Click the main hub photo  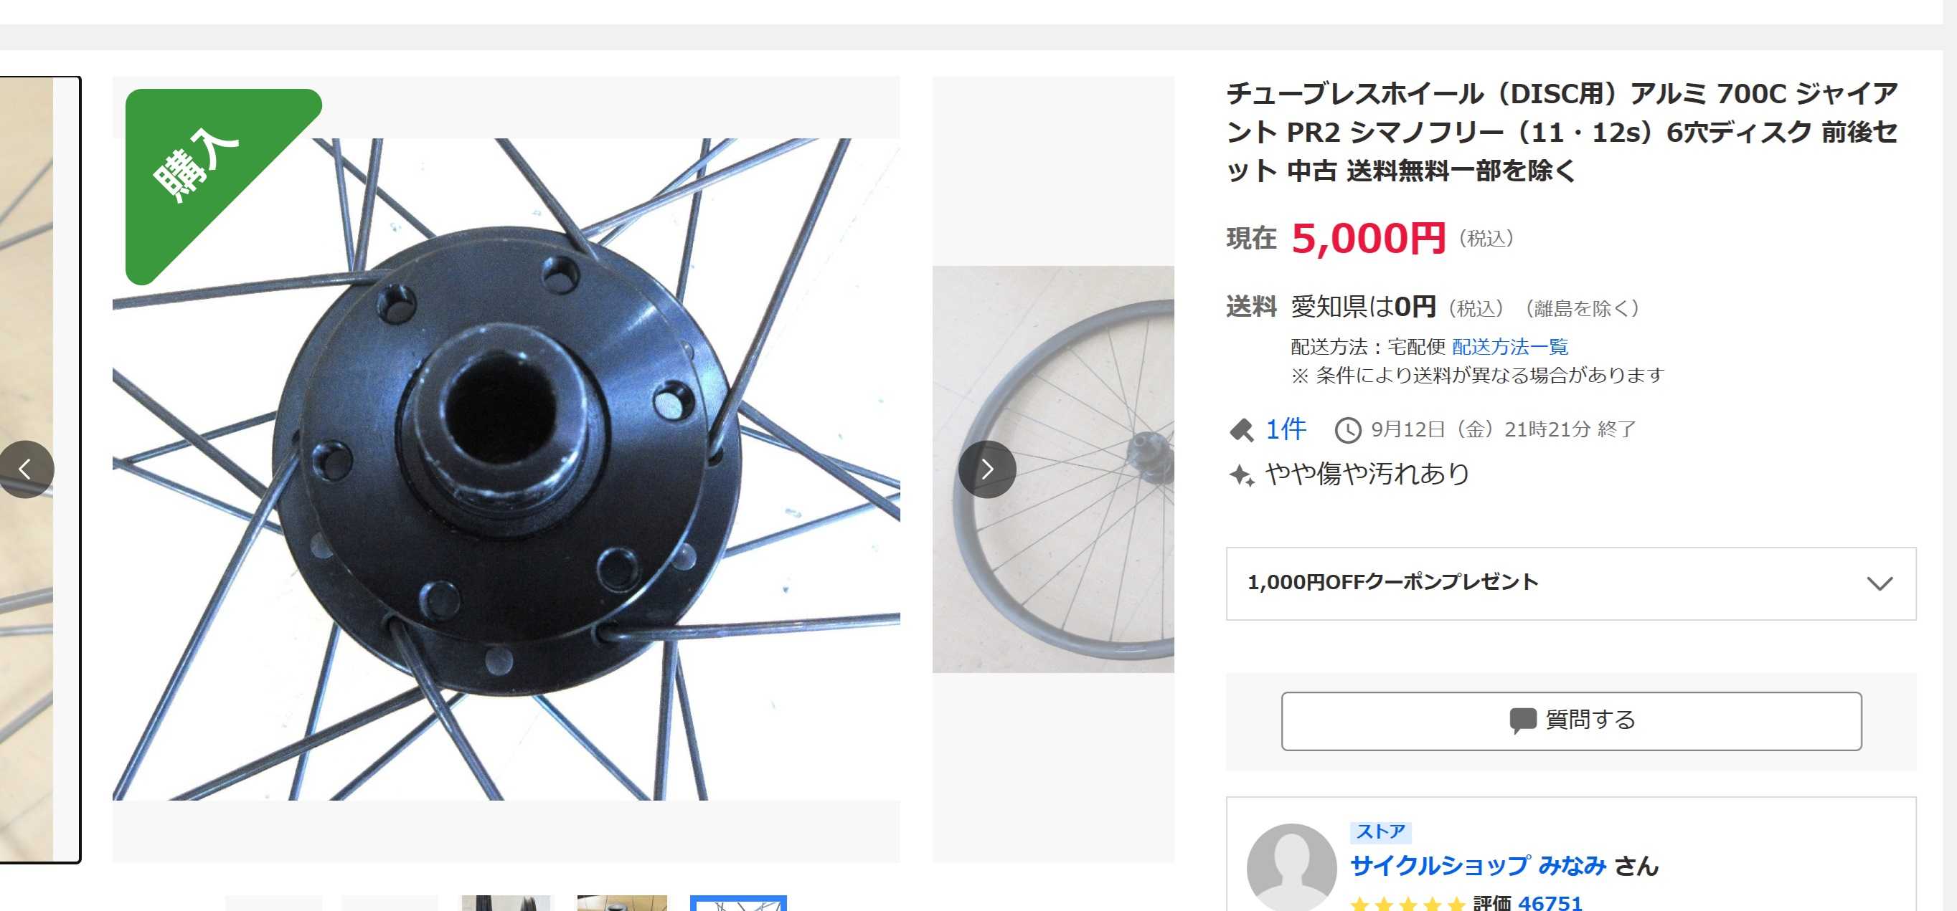(x=506, y=469)
